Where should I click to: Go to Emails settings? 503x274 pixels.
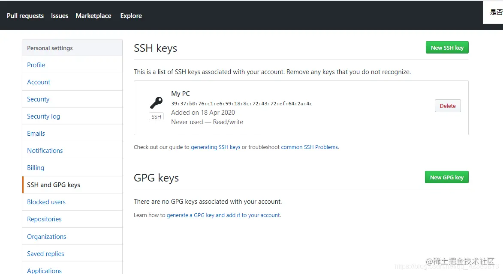(x=36, y=134)
